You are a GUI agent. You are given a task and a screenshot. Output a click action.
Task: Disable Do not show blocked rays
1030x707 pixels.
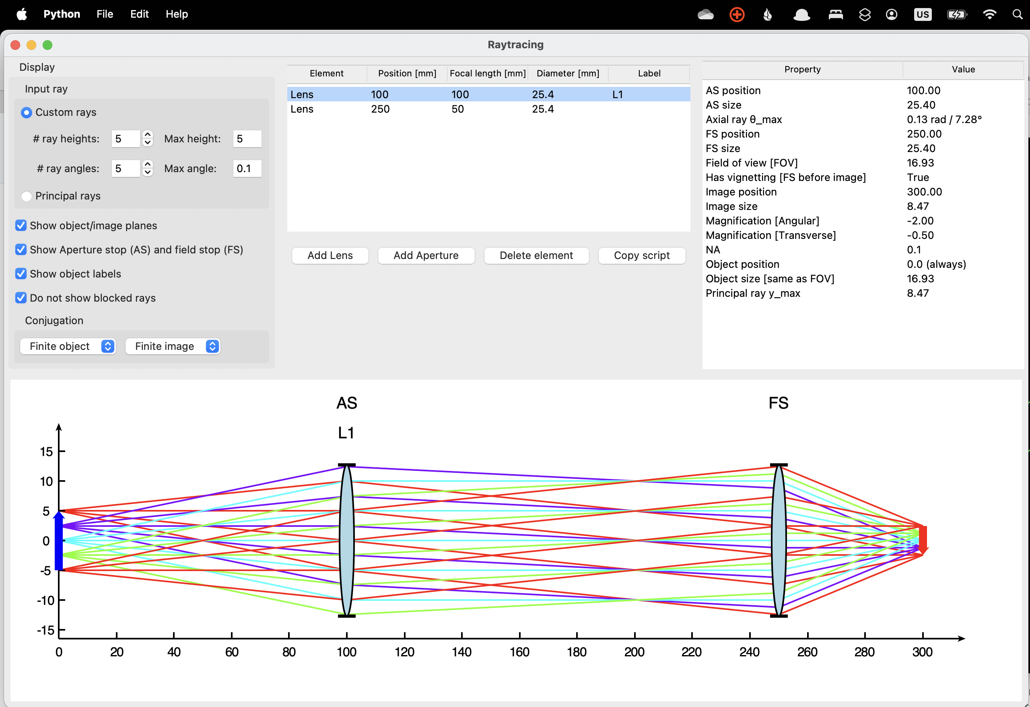click(21, 298)
